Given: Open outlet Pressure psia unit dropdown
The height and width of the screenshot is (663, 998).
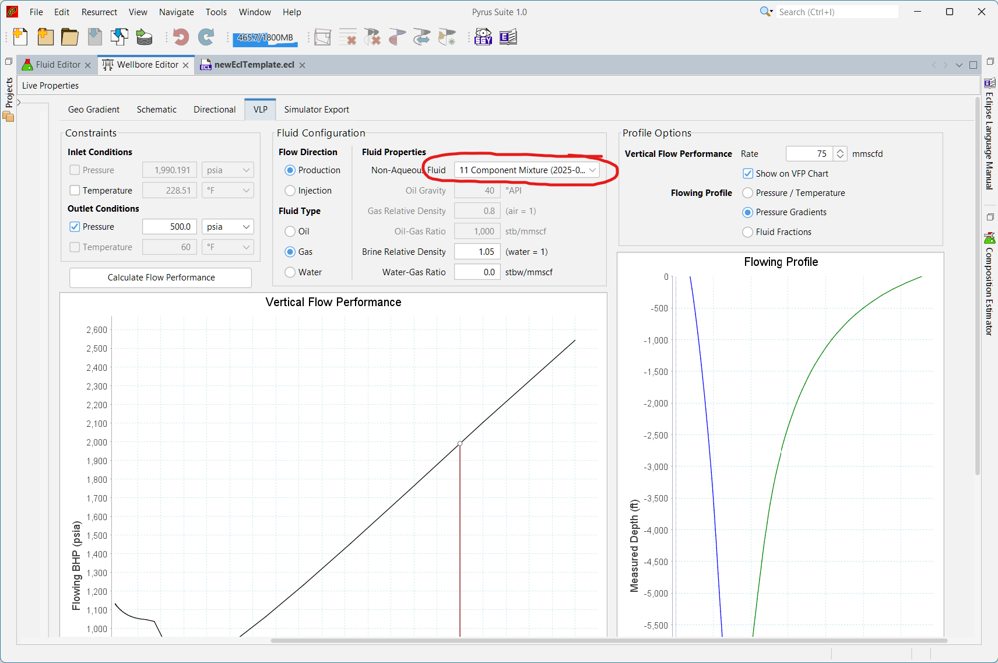Looking at the screenshot, I should pos(228,227).
